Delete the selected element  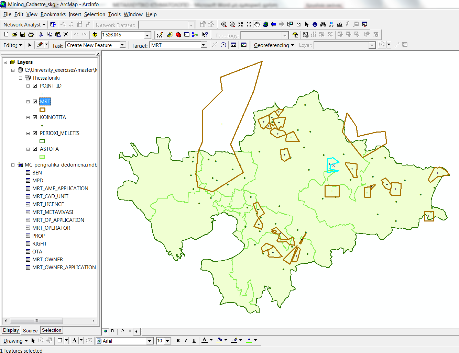point(66,34)
